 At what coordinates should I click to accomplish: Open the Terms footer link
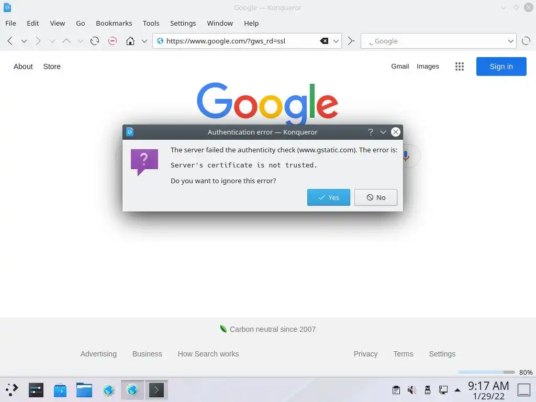(403, 354)
